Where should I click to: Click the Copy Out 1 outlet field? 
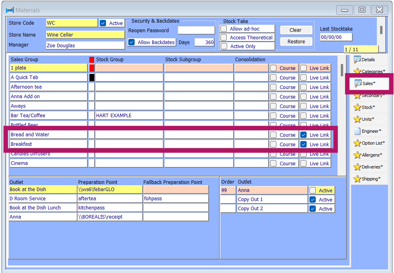(272, 199)
